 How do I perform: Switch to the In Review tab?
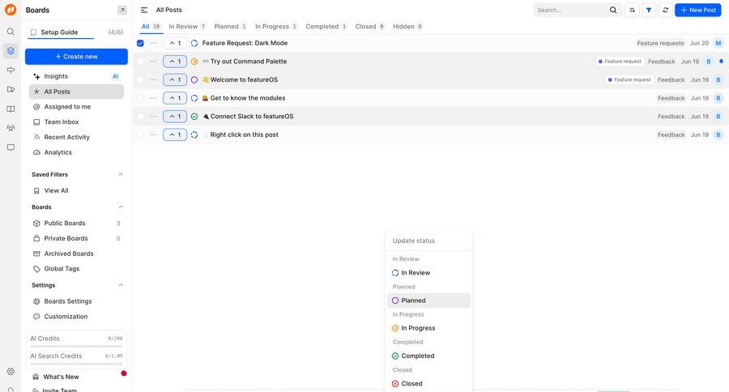[187, 27]
